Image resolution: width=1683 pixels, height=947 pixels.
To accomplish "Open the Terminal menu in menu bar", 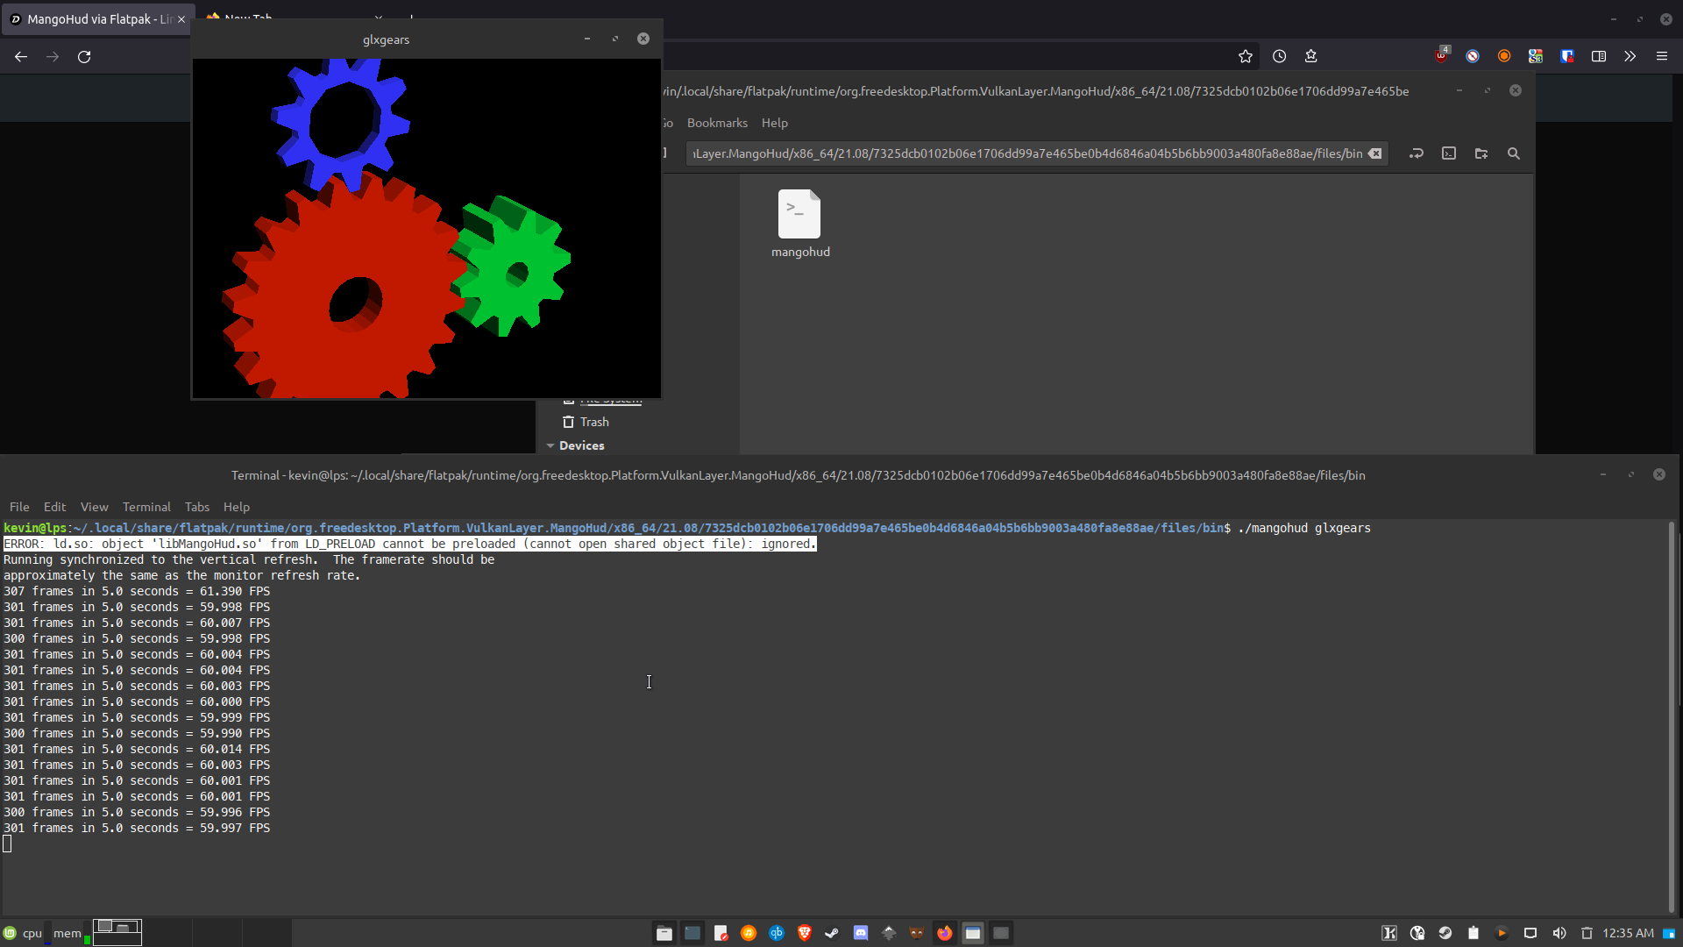I will click(146, 507).
